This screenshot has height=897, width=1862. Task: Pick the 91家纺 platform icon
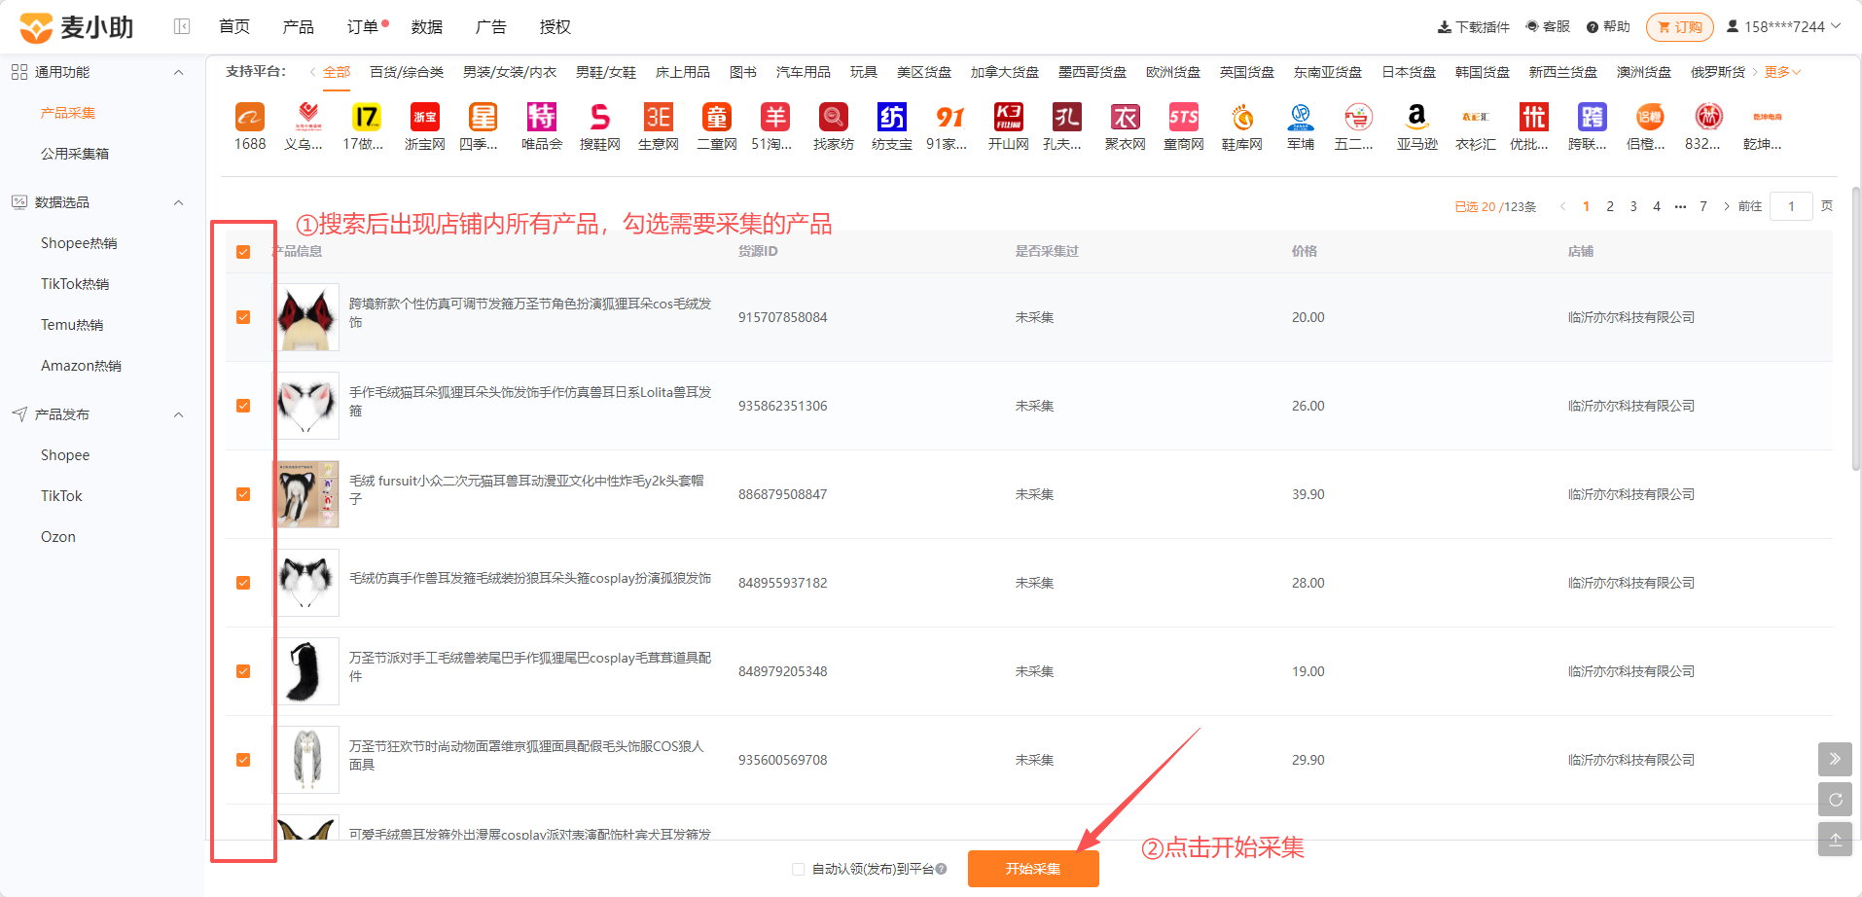950,118
